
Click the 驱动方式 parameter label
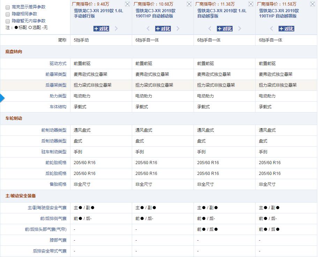(x=58, y=64)
